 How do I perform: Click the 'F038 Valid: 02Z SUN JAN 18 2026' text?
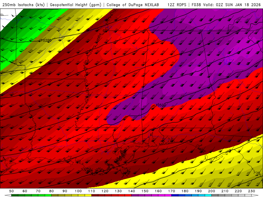(x=226, y=5)
